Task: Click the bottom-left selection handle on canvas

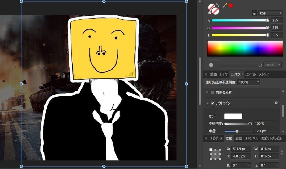Action: tap(21, 166)
